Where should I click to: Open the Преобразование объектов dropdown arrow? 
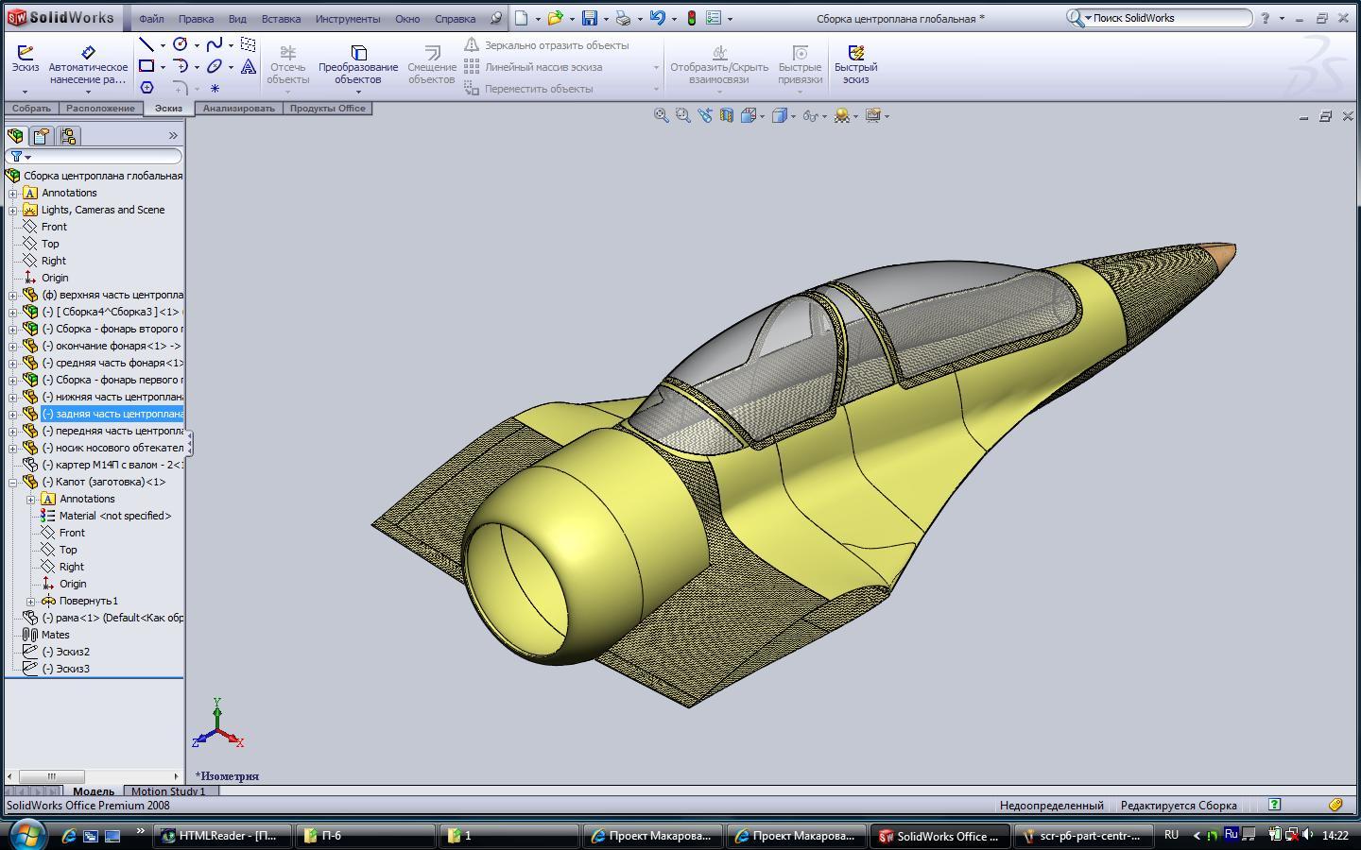point(358,92)
